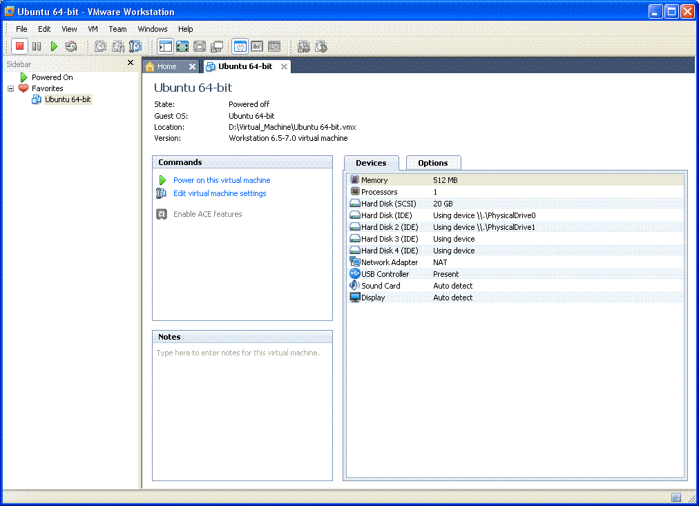
Task: Minimize the VMware Workstation window
Action: pyautogui.click(x=655, y=12)
